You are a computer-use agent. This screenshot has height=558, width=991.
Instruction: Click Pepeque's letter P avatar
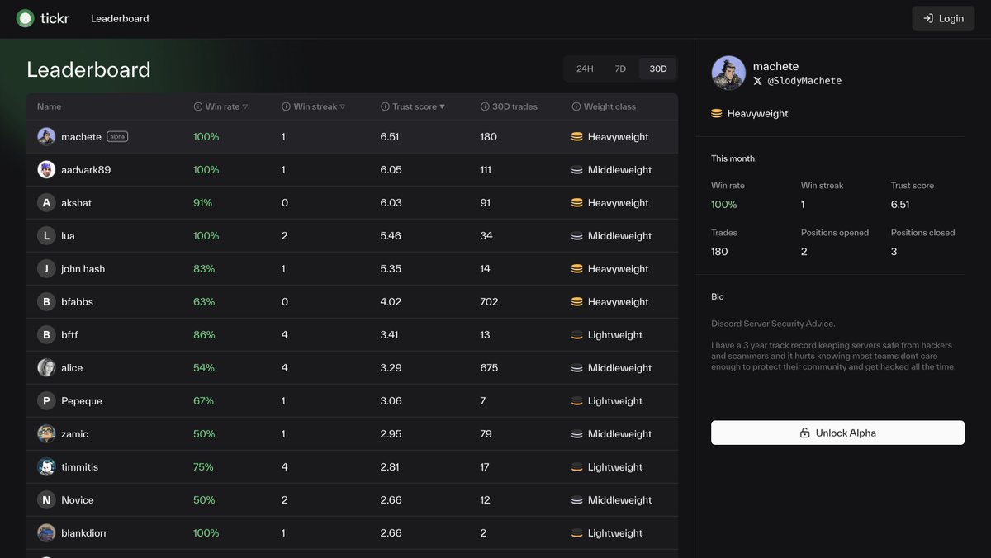point(46,401)
